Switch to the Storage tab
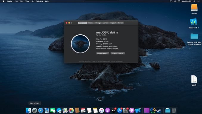Screen dimensions: 202x114 click(98, 23)
